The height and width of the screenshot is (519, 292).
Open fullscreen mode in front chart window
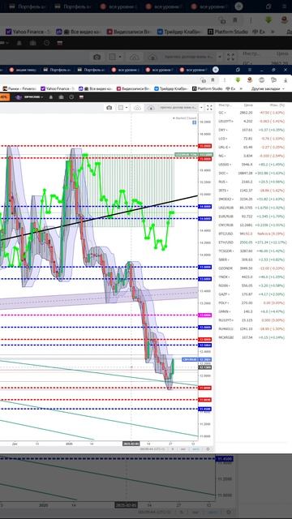209,108
